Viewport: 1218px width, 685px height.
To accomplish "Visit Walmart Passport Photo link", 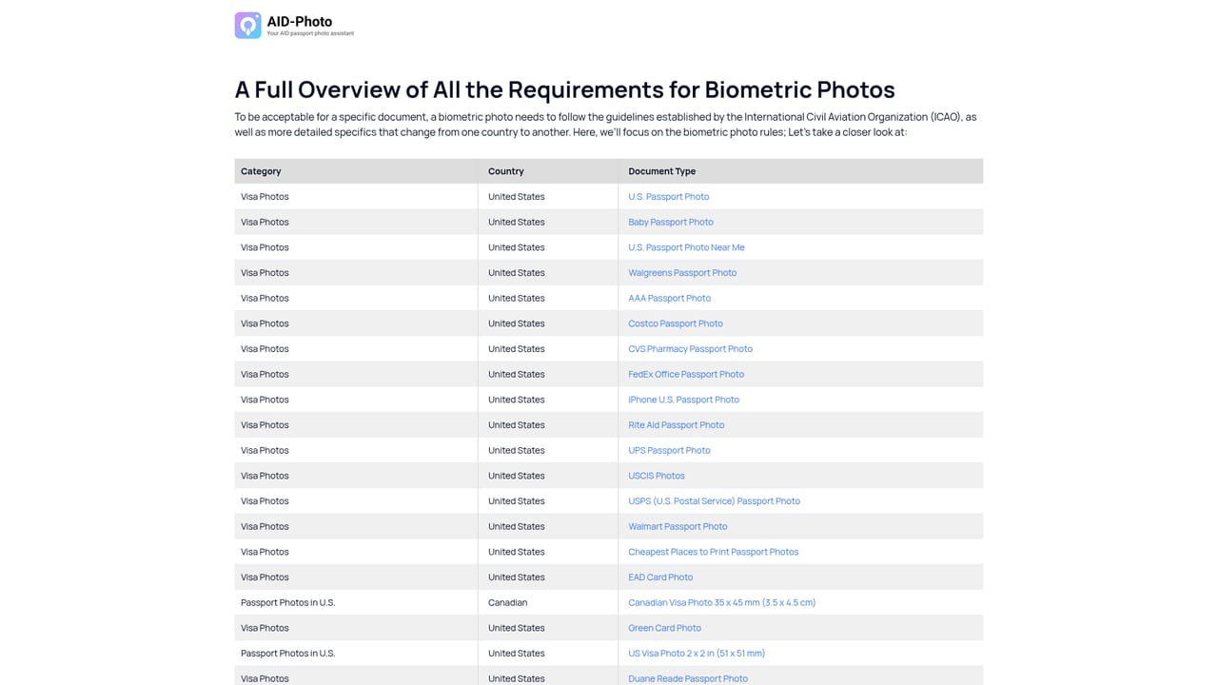I will (678, 526).
